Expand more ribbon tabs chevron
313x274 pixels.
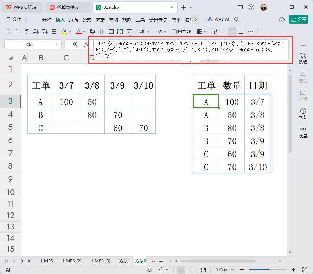coord(196,19)
